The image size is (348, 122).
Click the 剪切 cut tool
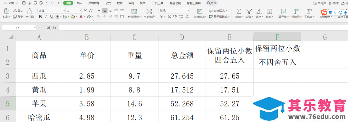click(18, 11)
